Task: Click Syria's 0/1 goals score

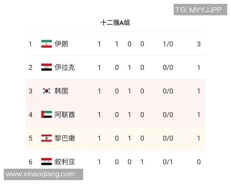Action: [168, 162]
